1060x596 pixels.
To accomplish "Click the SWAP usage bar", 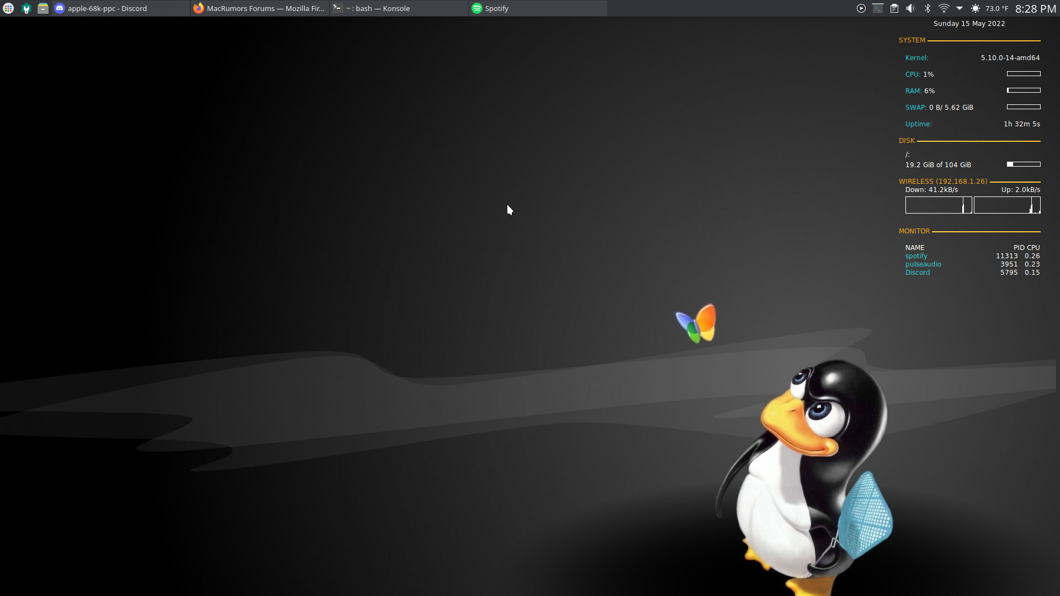I will click(x=1024, y=107).
